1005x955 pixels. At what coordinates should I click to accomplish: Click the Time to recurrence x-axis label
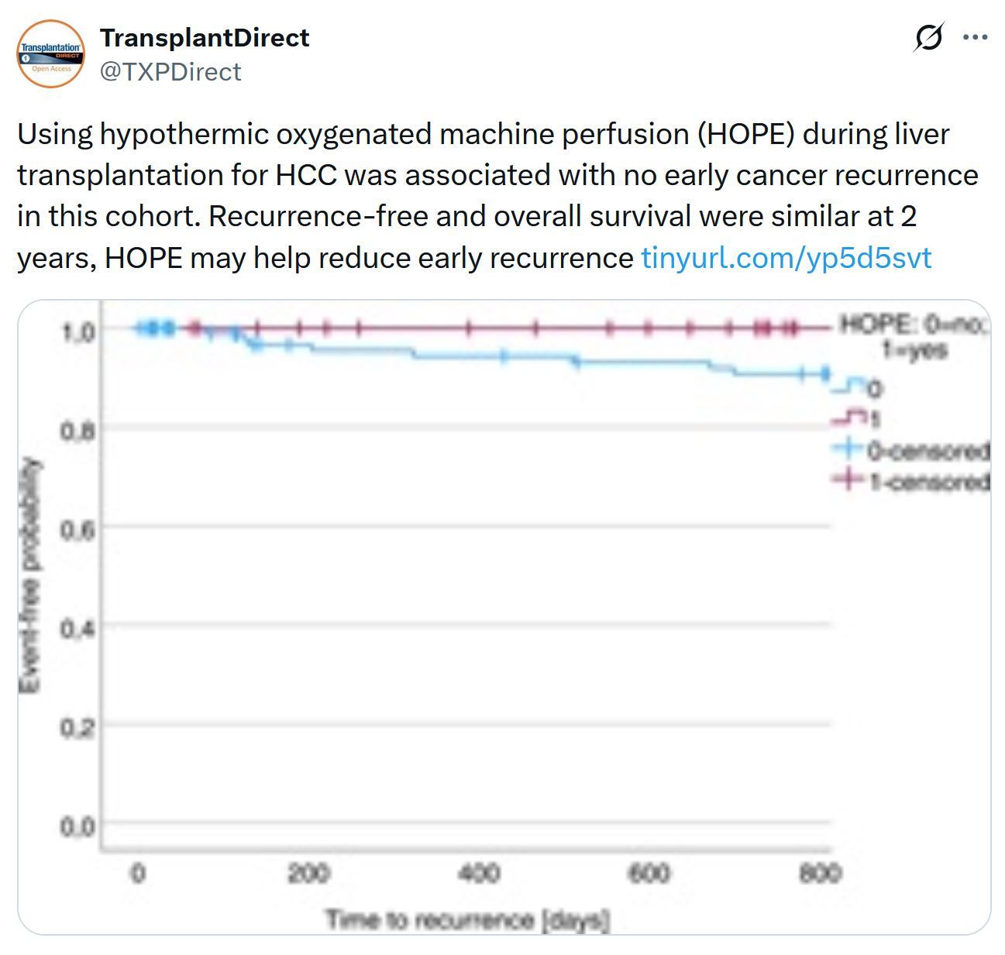click(467, 920)
